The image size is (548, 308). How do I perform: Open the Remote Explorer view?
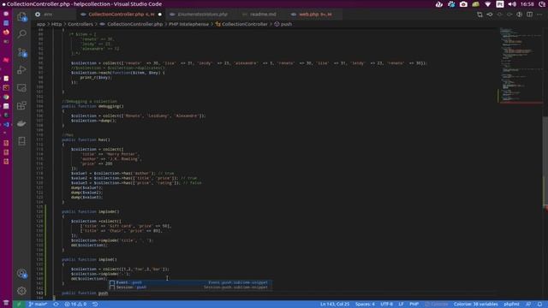tap(21, 87)
